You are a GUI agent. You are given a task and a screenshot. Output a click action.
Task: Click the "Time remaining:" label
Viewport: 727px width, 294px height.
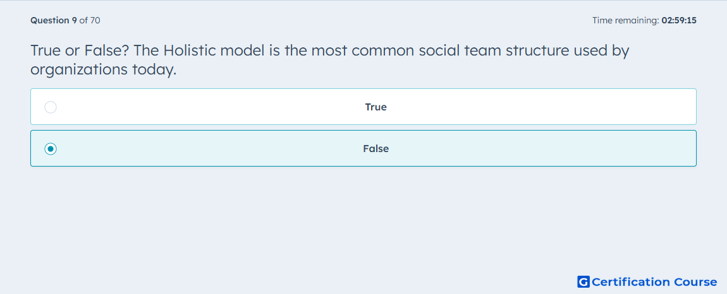click(x=626, y=20)
